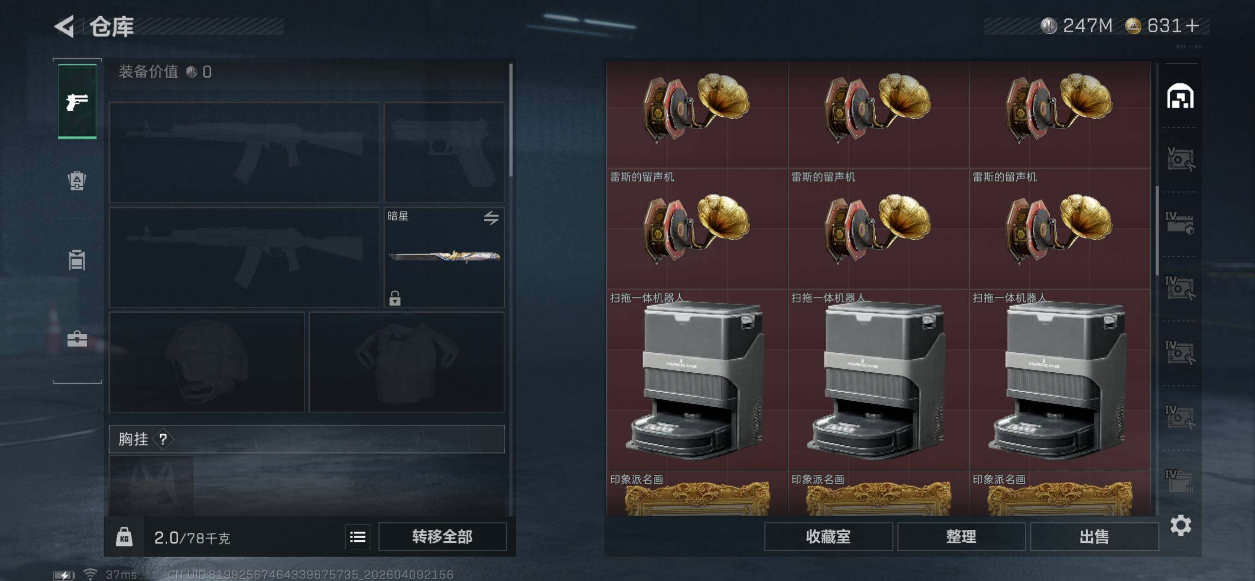The image size is (1255, 581).
Task: Open the chest rig tab icon
Action: 77,260
